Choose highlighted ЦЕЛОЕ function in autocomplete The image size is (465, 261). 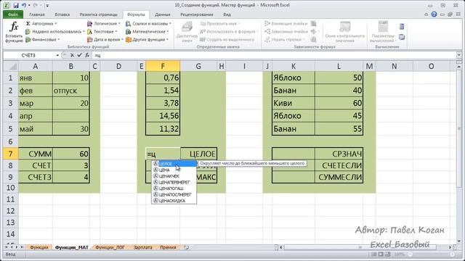tap(174, 164)
